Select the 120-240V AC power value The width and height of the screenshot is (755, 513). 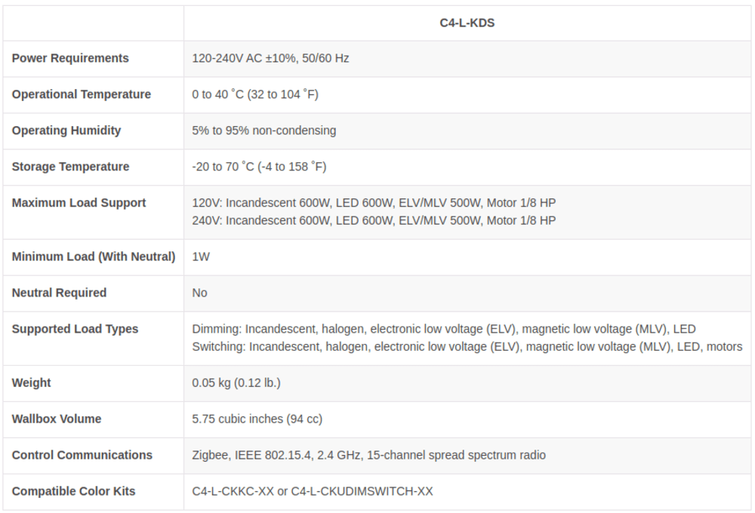click(x=270, y=58)
